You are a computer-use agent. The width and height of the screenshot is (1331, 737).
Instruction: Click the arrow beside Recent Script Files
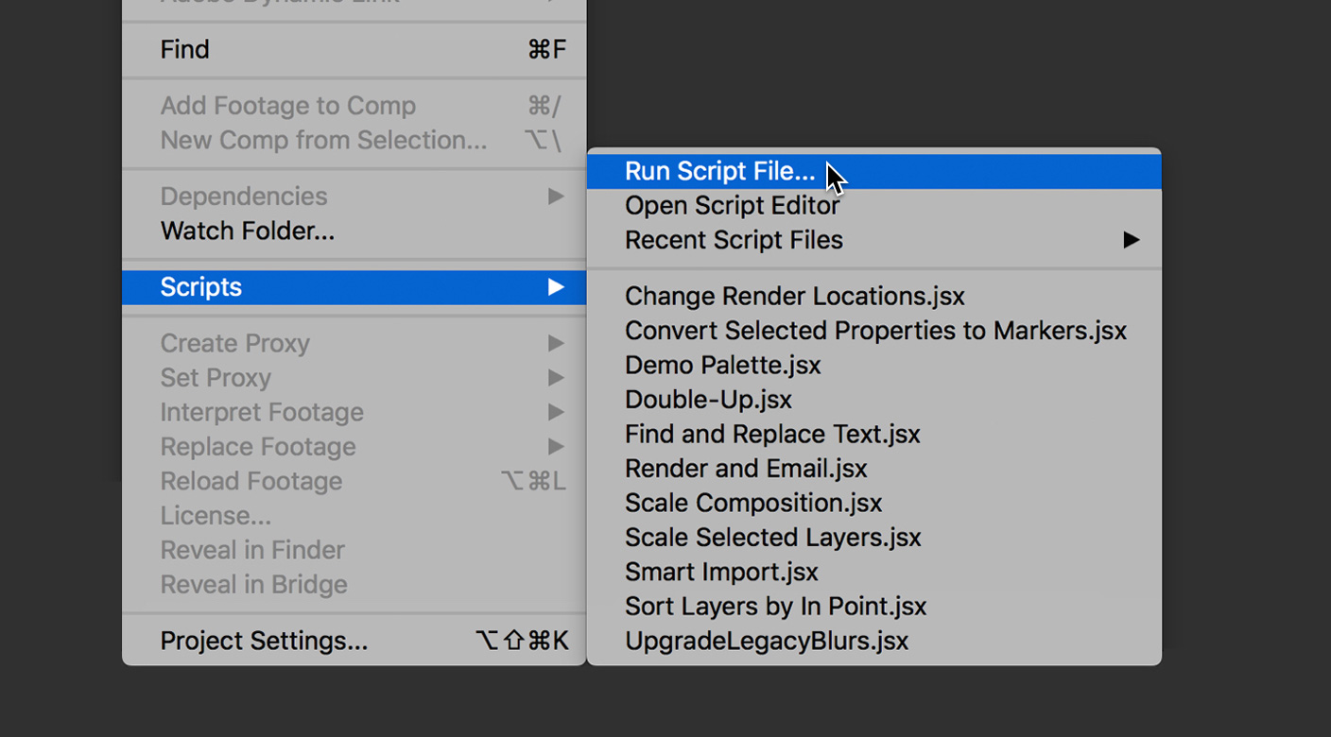[x=1131, y=240]
